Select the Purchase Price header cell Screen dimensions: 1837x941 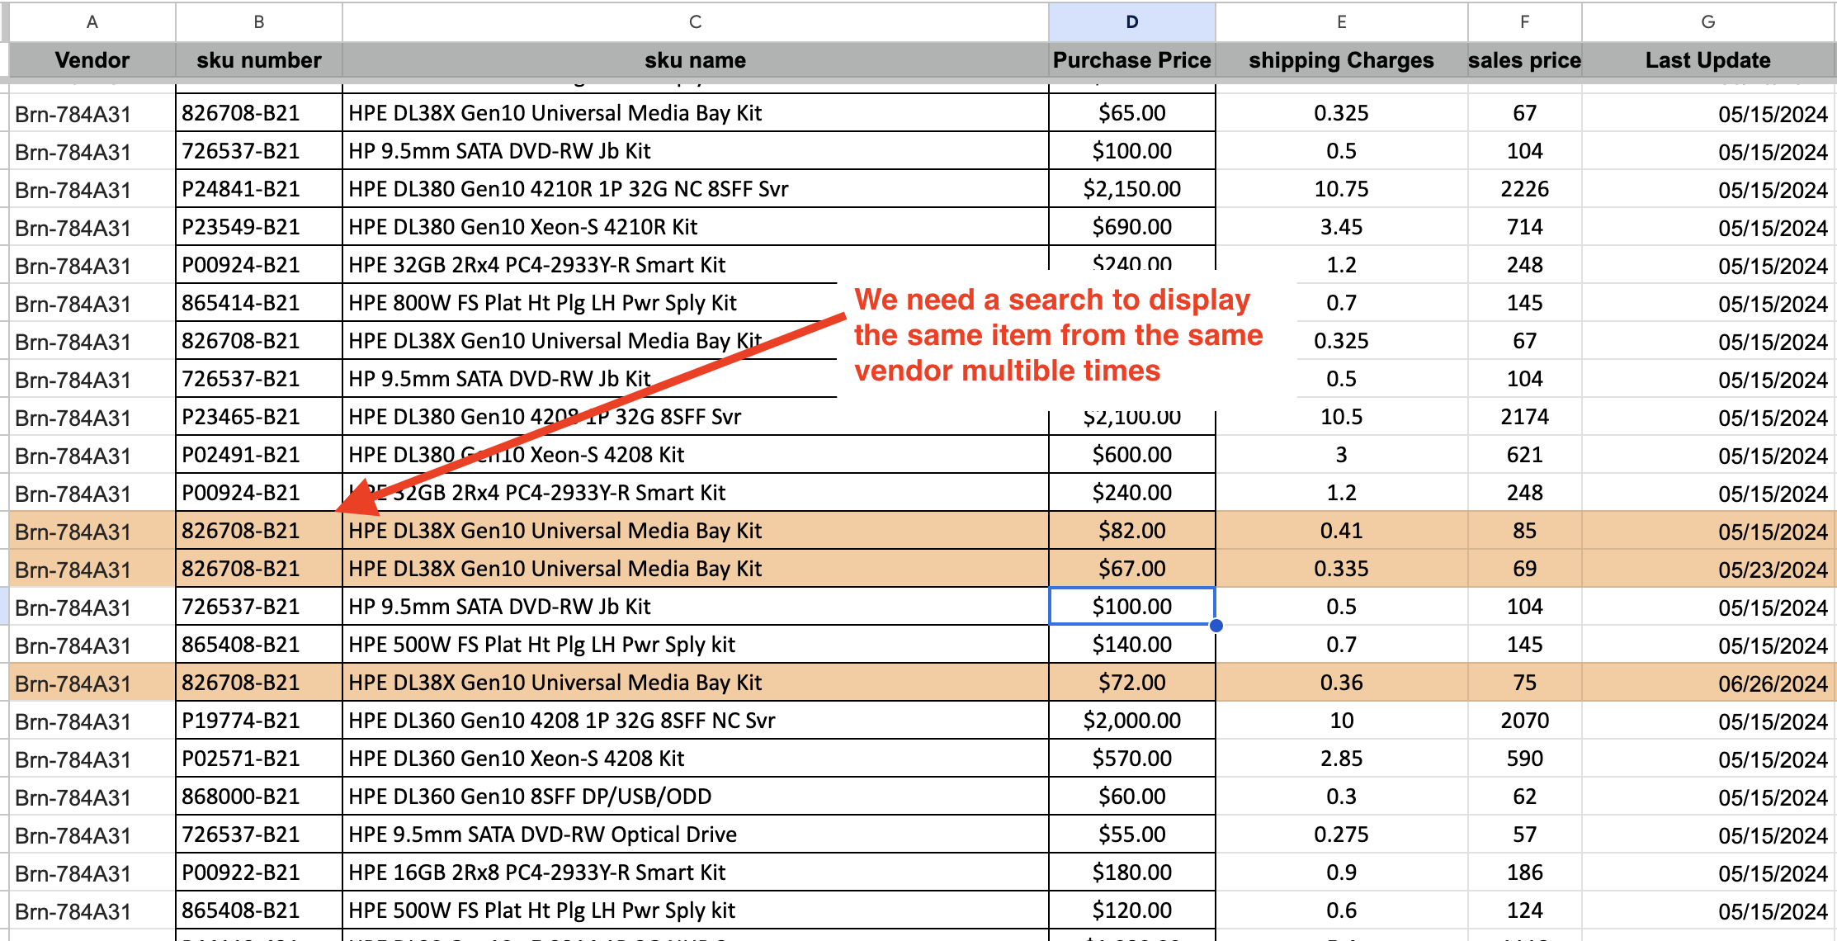tap(1131, 59)
